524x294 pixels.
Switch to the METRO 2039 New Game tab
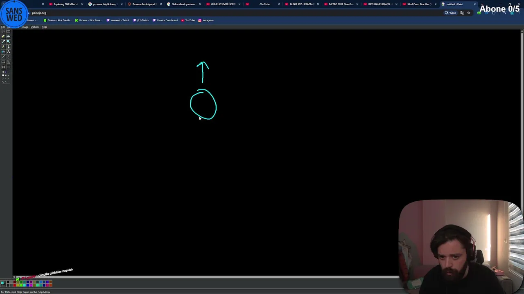click(x=341, y=4)
